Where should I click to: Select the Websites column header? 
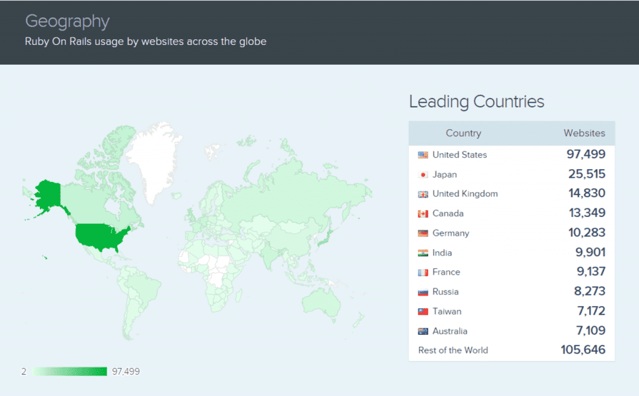(x=584, y=133)
